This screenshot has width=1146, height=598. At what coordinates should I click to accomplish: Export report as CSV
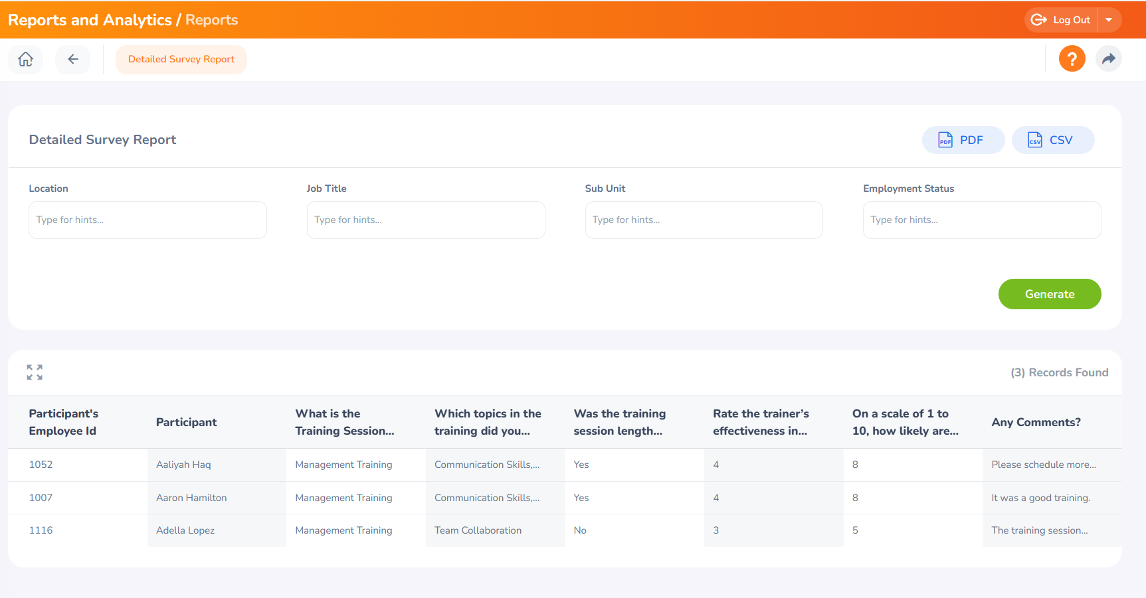click(x=1052, y=140)
